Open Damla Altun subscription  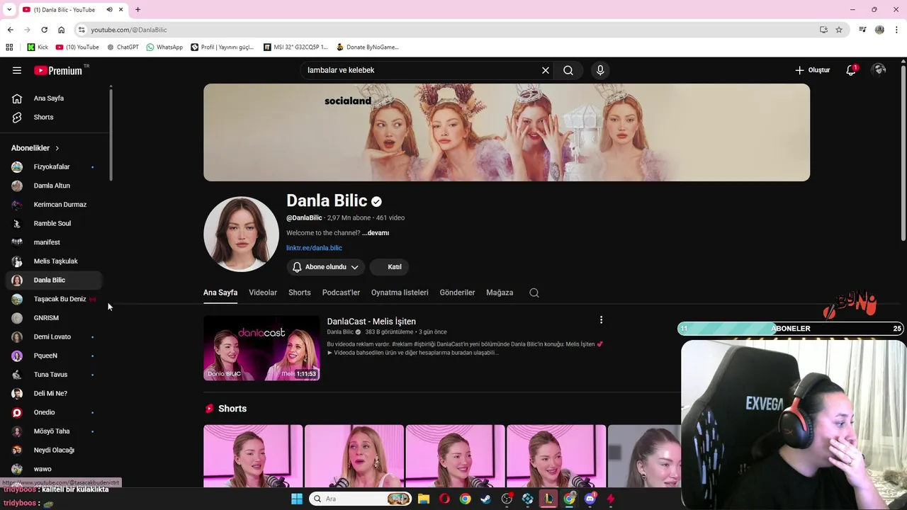click(55, 186)
